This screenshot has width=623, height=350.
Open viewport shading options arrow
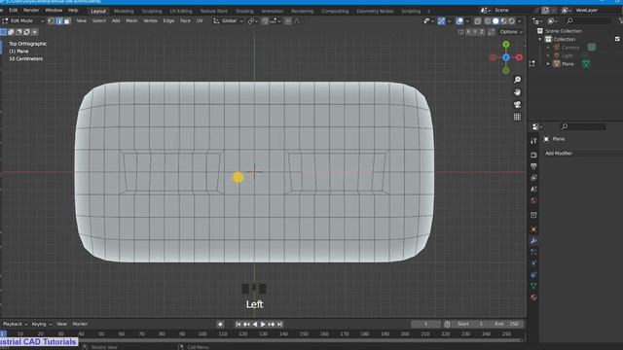(x=519, y=21)
